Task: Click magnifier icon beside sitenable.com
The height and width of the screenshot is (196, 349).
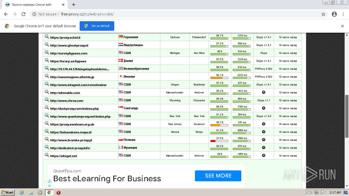Action: click(x=47, y=92)
